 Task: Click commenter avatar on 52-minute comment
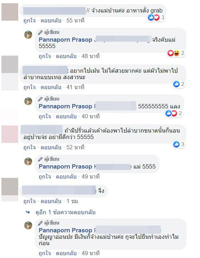point(10,134)
